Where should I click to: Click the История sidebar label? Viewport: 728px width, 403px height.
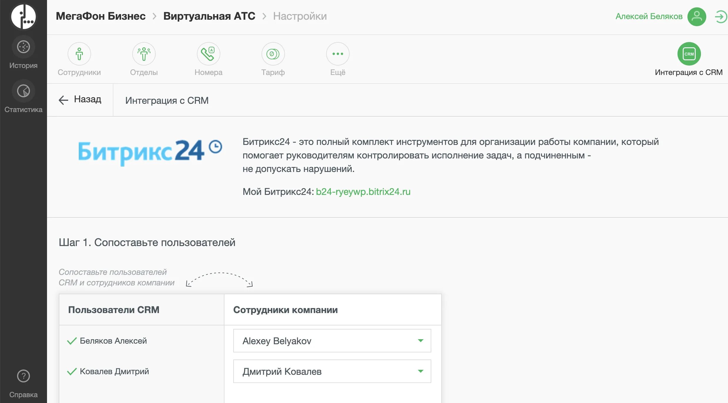point(24,65)
